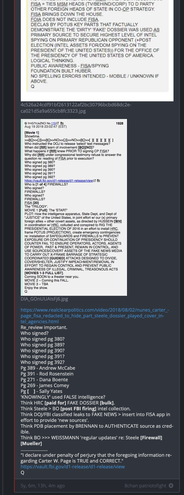Click folder icon after embedded vault.fbi.gov URL
Screen dimensions: 184x495
(99, 181)
